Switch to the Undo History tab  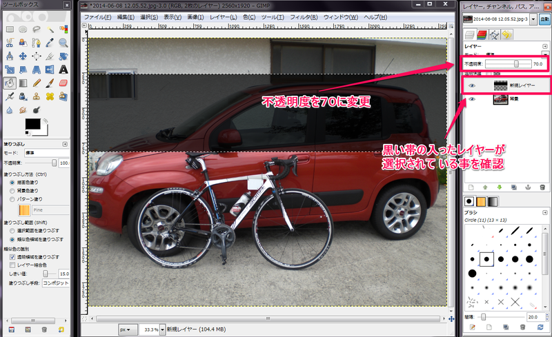[506, 34]
